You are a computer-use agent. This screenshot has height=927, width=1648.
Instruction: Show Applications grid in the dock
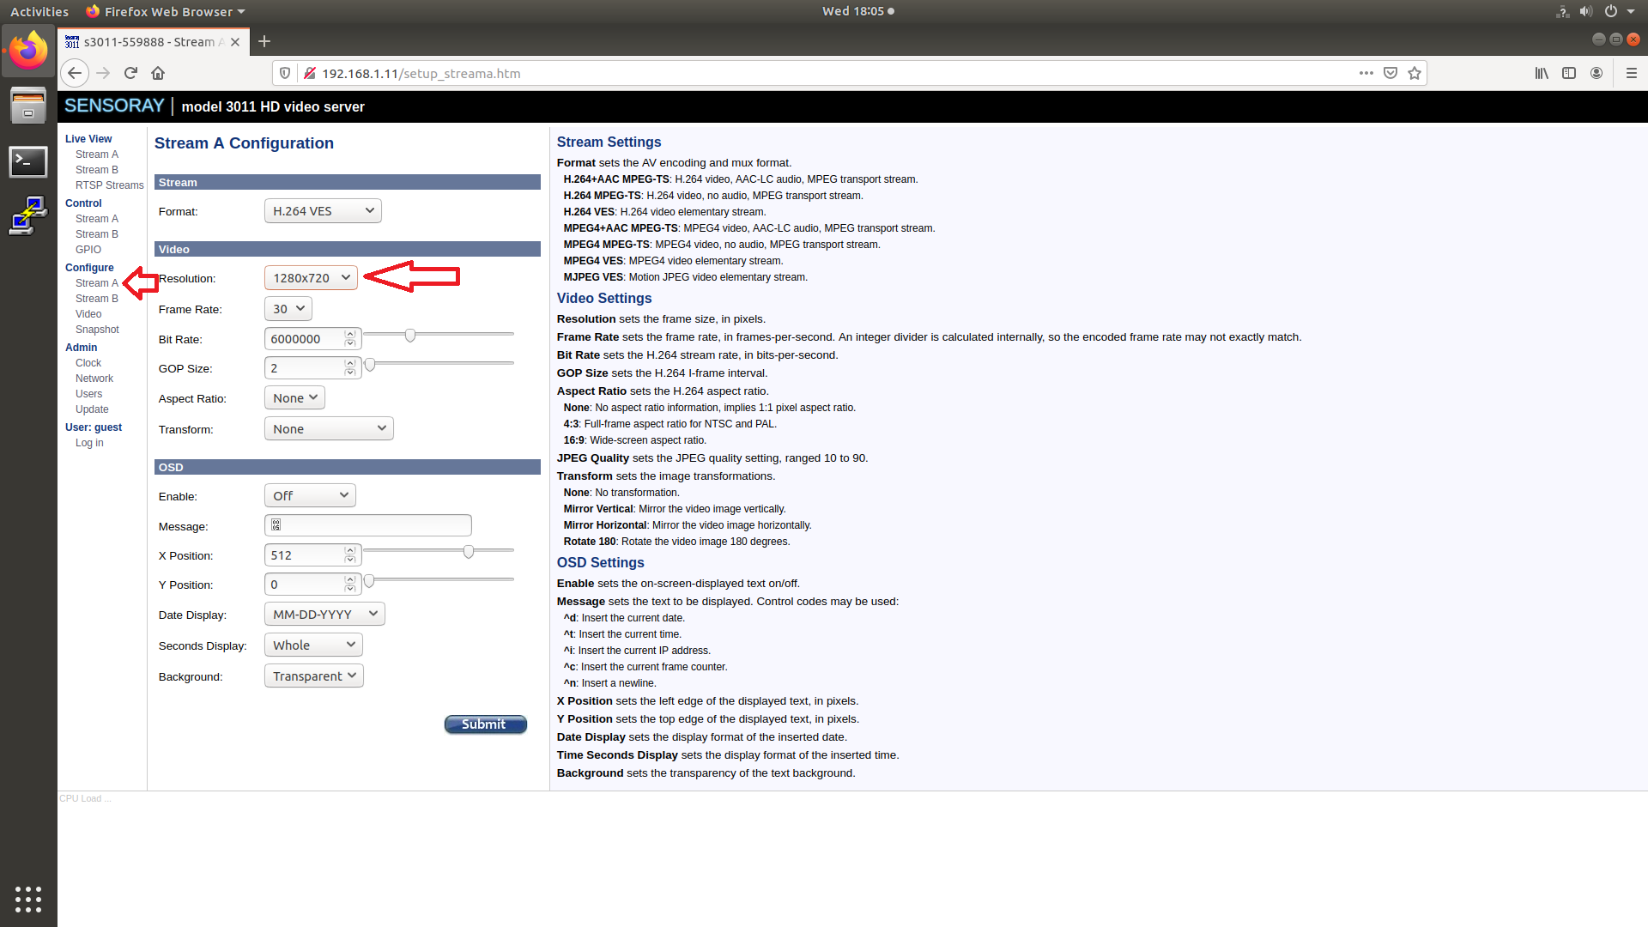[x=28, y=899]
